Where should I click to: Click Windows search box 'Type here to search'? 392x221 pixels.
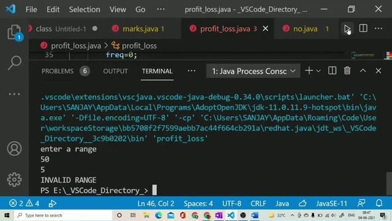click(x=63, y=215)
